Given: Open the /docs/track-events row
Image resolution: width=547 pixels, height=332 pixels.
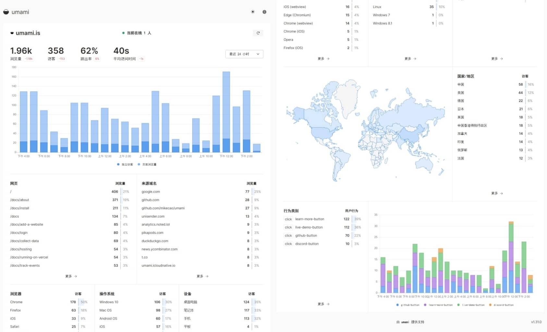Looking at the screenshot, I should tap(70, 266).
